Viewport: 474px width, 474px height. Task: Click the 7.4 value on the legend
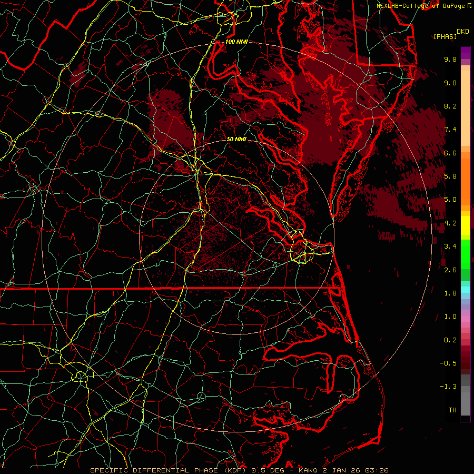point(450,130)
